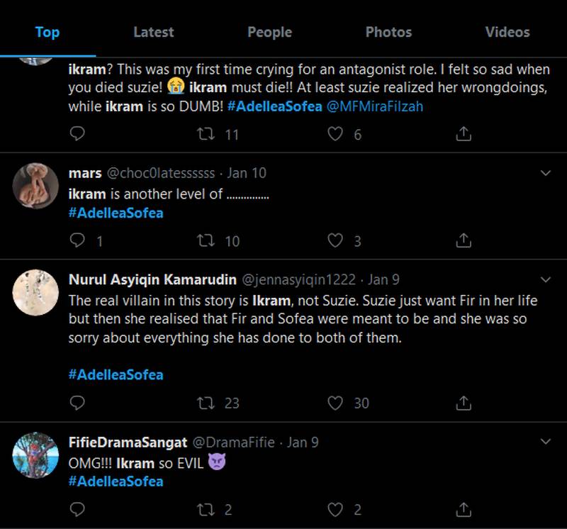Open the share menu on mars' tweet
This screenshot has height=529, width=567.
click(466, 239)
